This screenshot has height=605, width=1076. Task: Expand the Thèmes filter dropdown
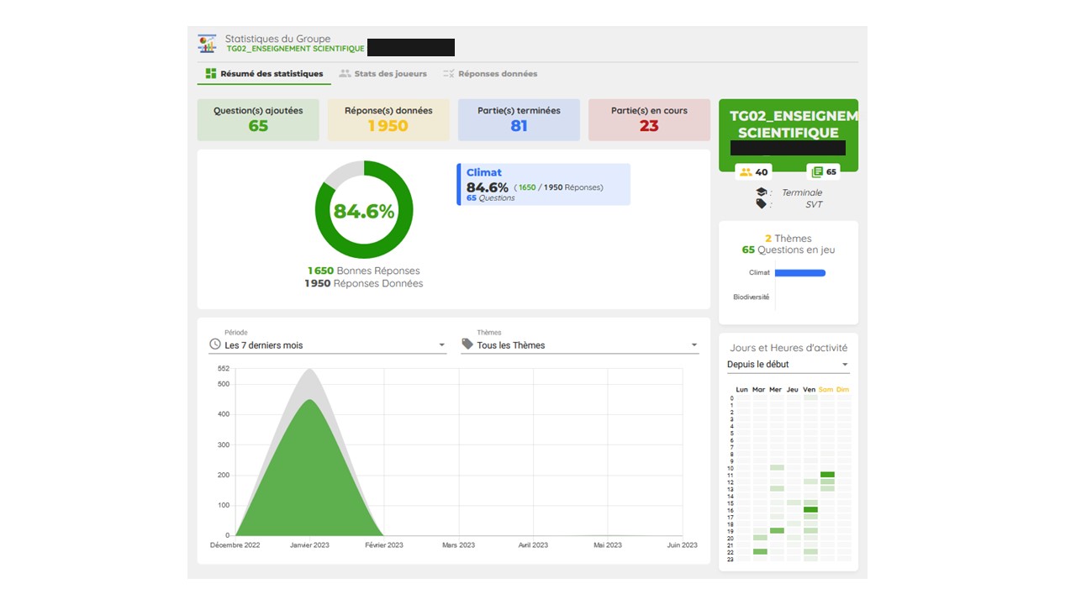coord(694,345)
